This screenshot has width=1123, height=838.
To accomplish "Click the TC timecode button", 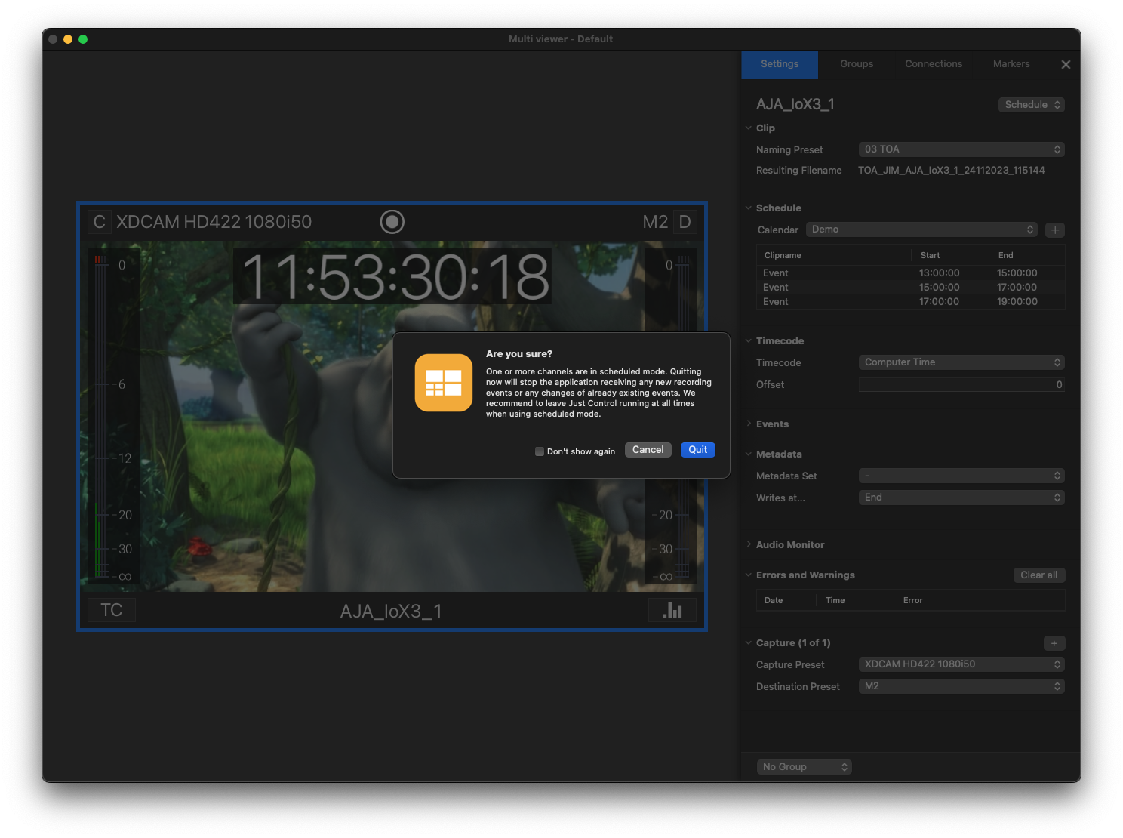I will (112, 610).
